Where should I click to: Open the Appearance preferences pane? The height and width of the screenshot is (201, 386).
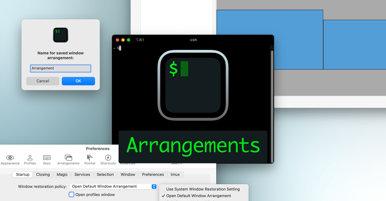[x=10, y=159]
